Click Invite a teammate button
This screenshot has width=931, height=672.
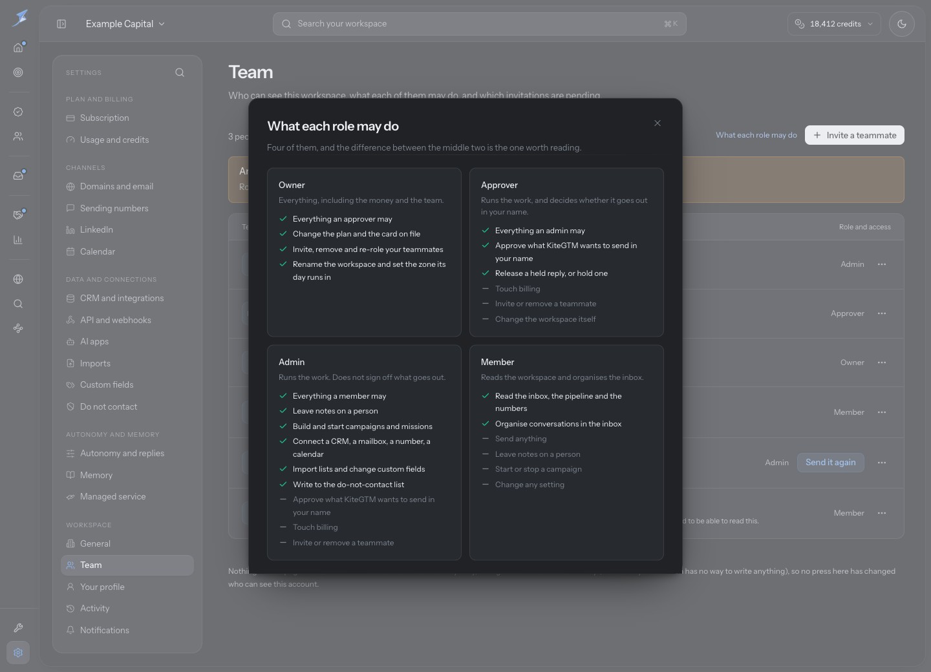(855, 135)
